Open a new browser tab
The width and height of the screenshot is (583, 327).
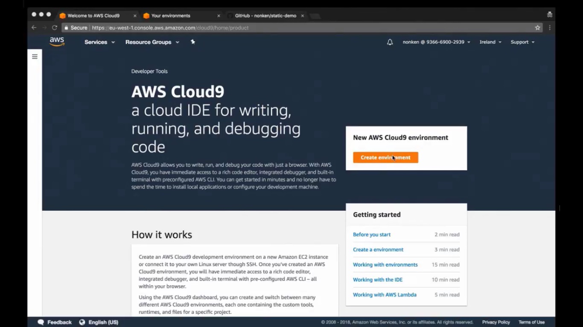point(315,16)
